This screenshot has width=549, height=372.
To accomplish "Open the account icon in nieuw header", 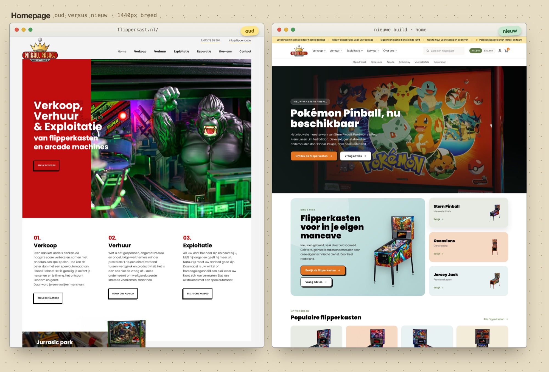I will tap(500, 51).
